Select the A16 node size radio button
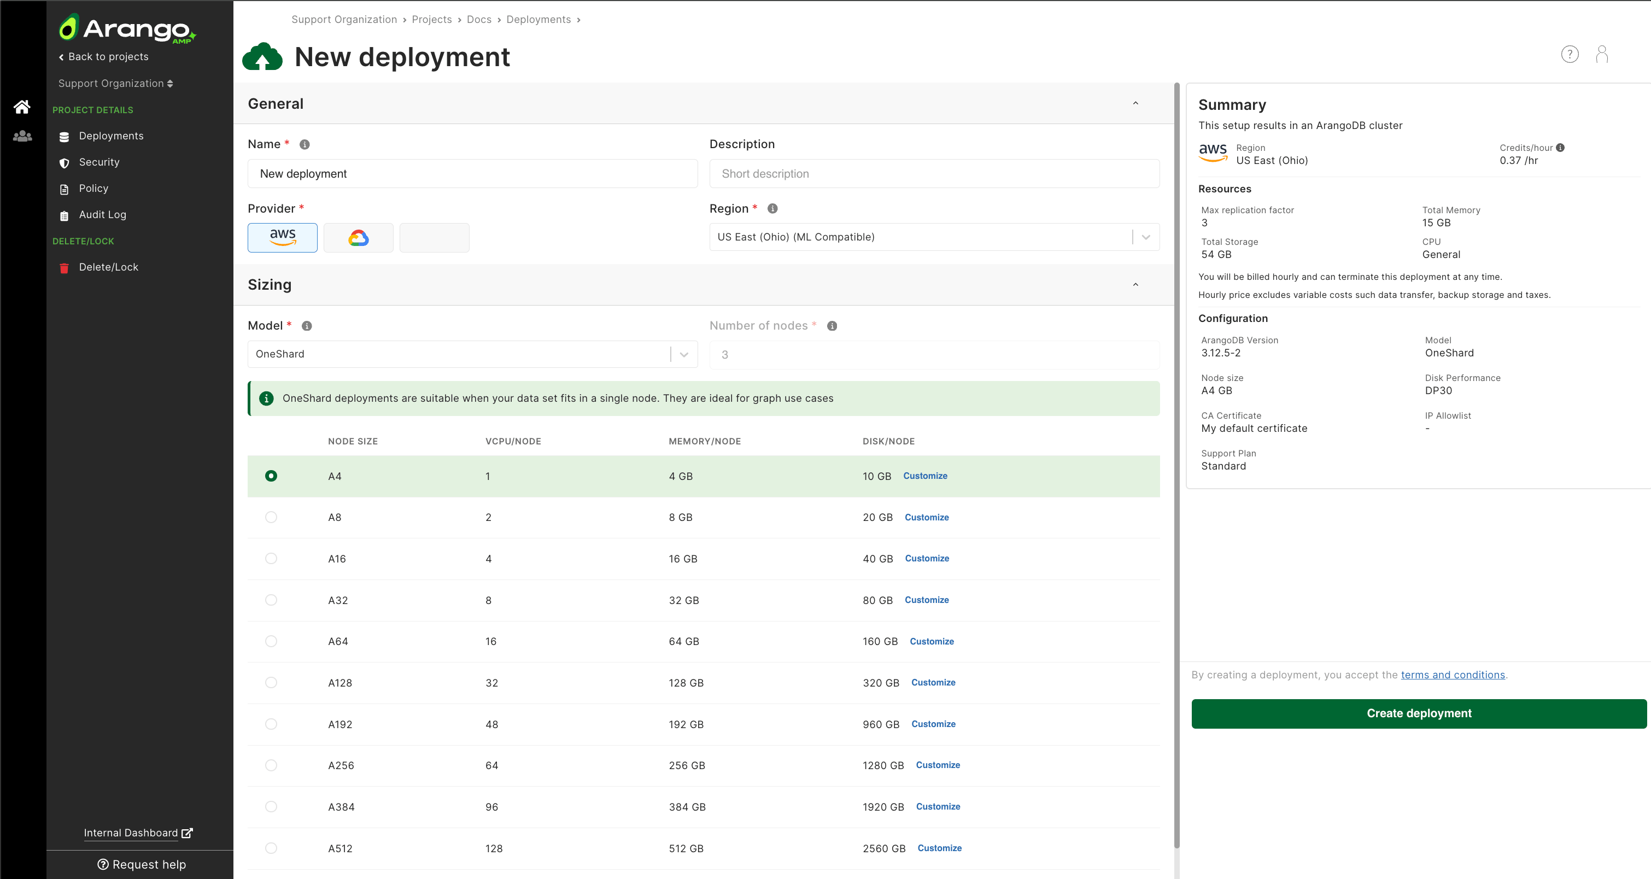This screenshot has height=879, width=1651. tap(271, 559)
